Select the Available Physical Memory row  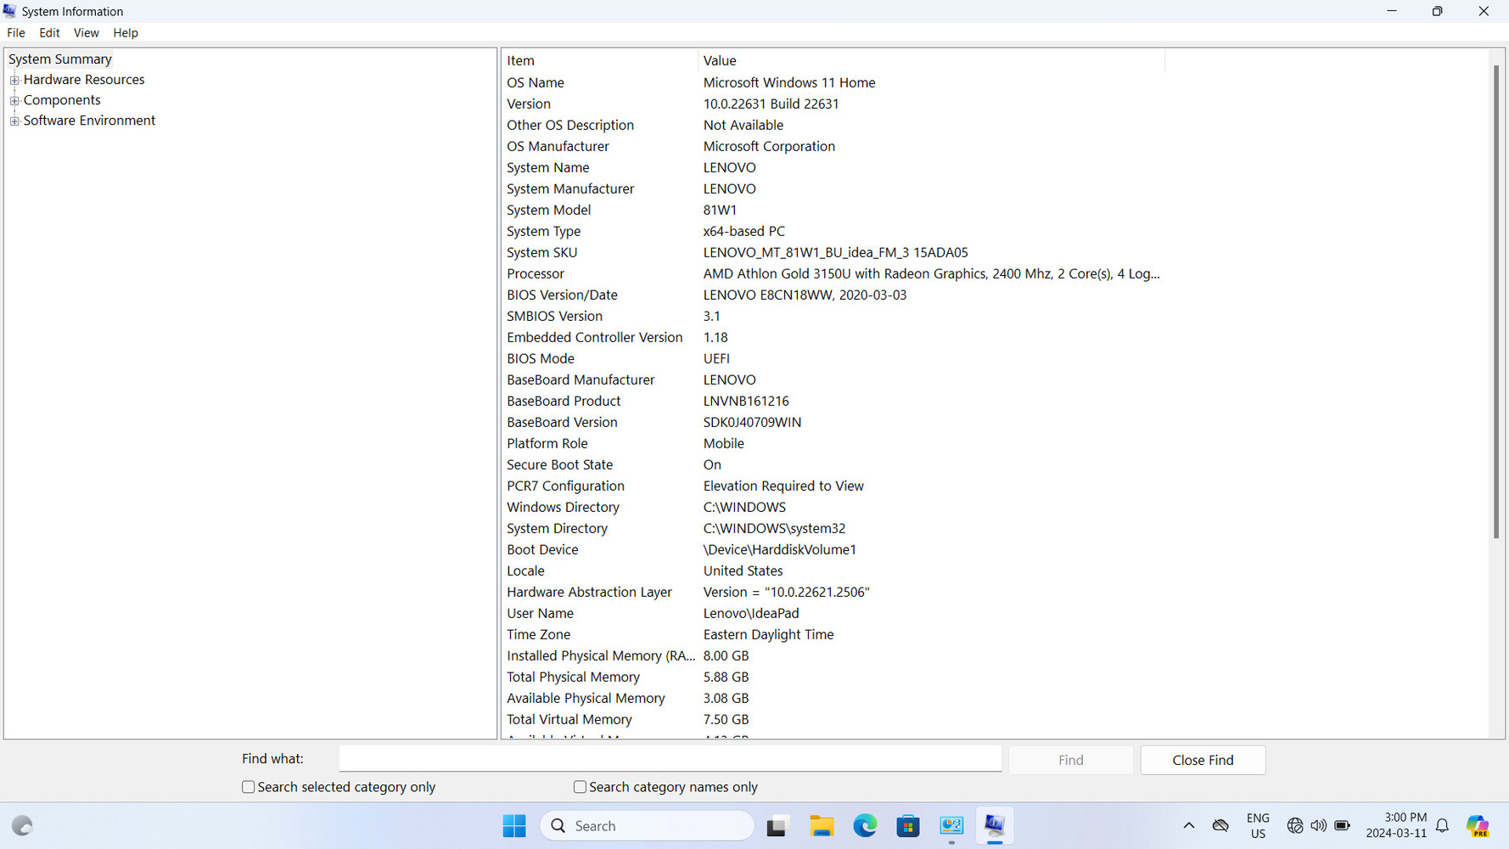833,698
